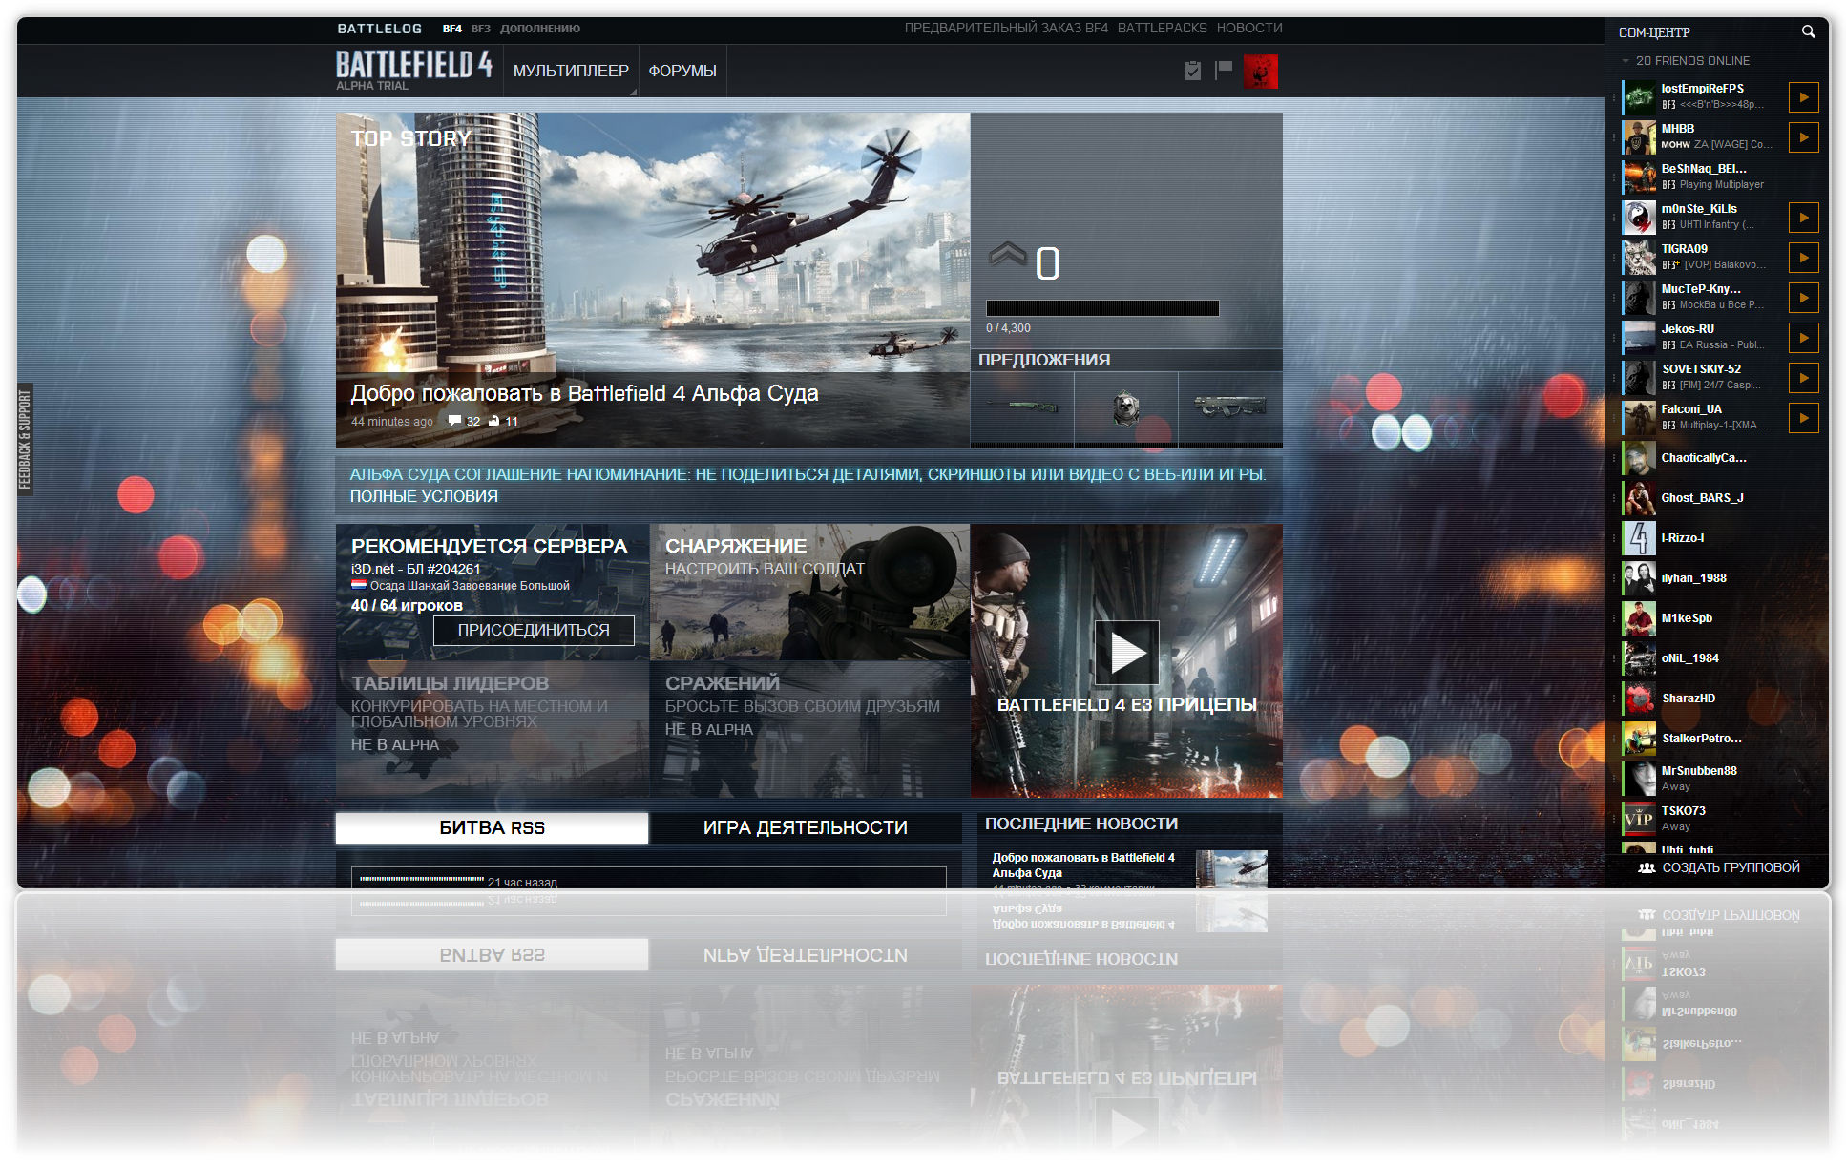Join MucTeP-Kny's game via play arrow
This screenshot has height=1168, width=1846.
pyautogui.click(x=1804, y=298)
